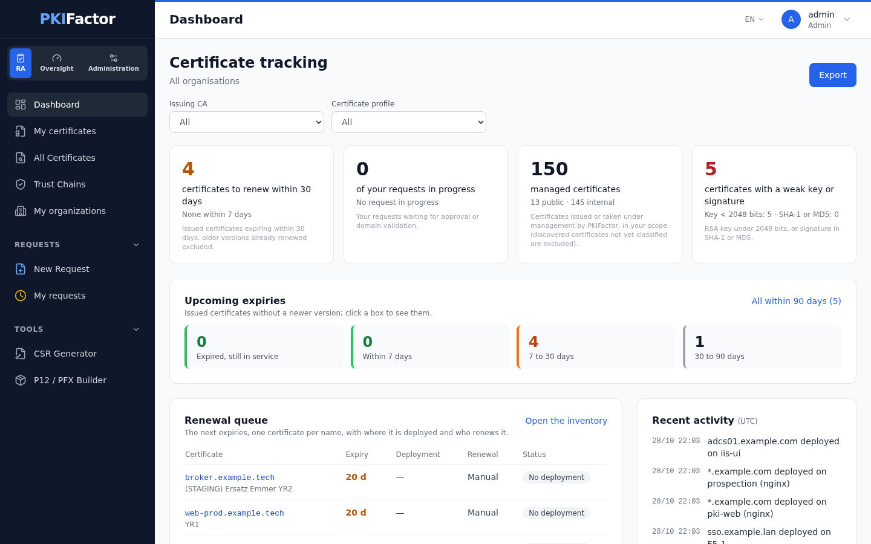Screen dimensions: 871x544
Task: Click the 20 d expiry for broker.example.tech
Action: click(356, 477)
